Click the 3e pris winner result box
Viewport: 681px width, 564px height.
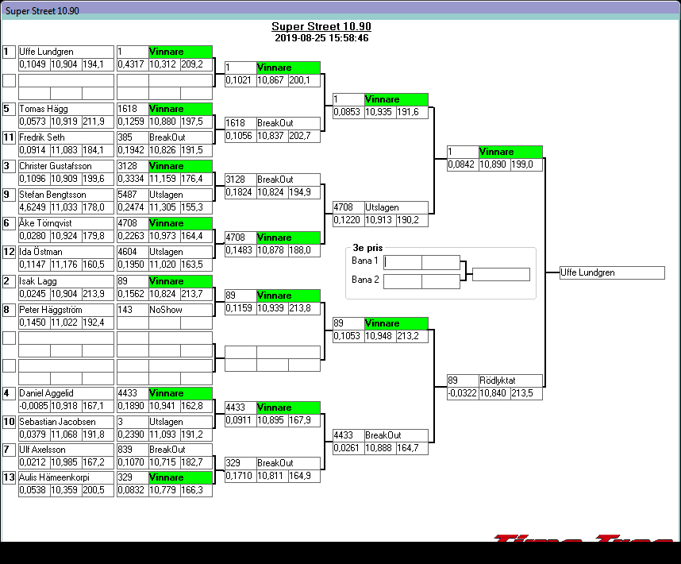pos(501,274)
